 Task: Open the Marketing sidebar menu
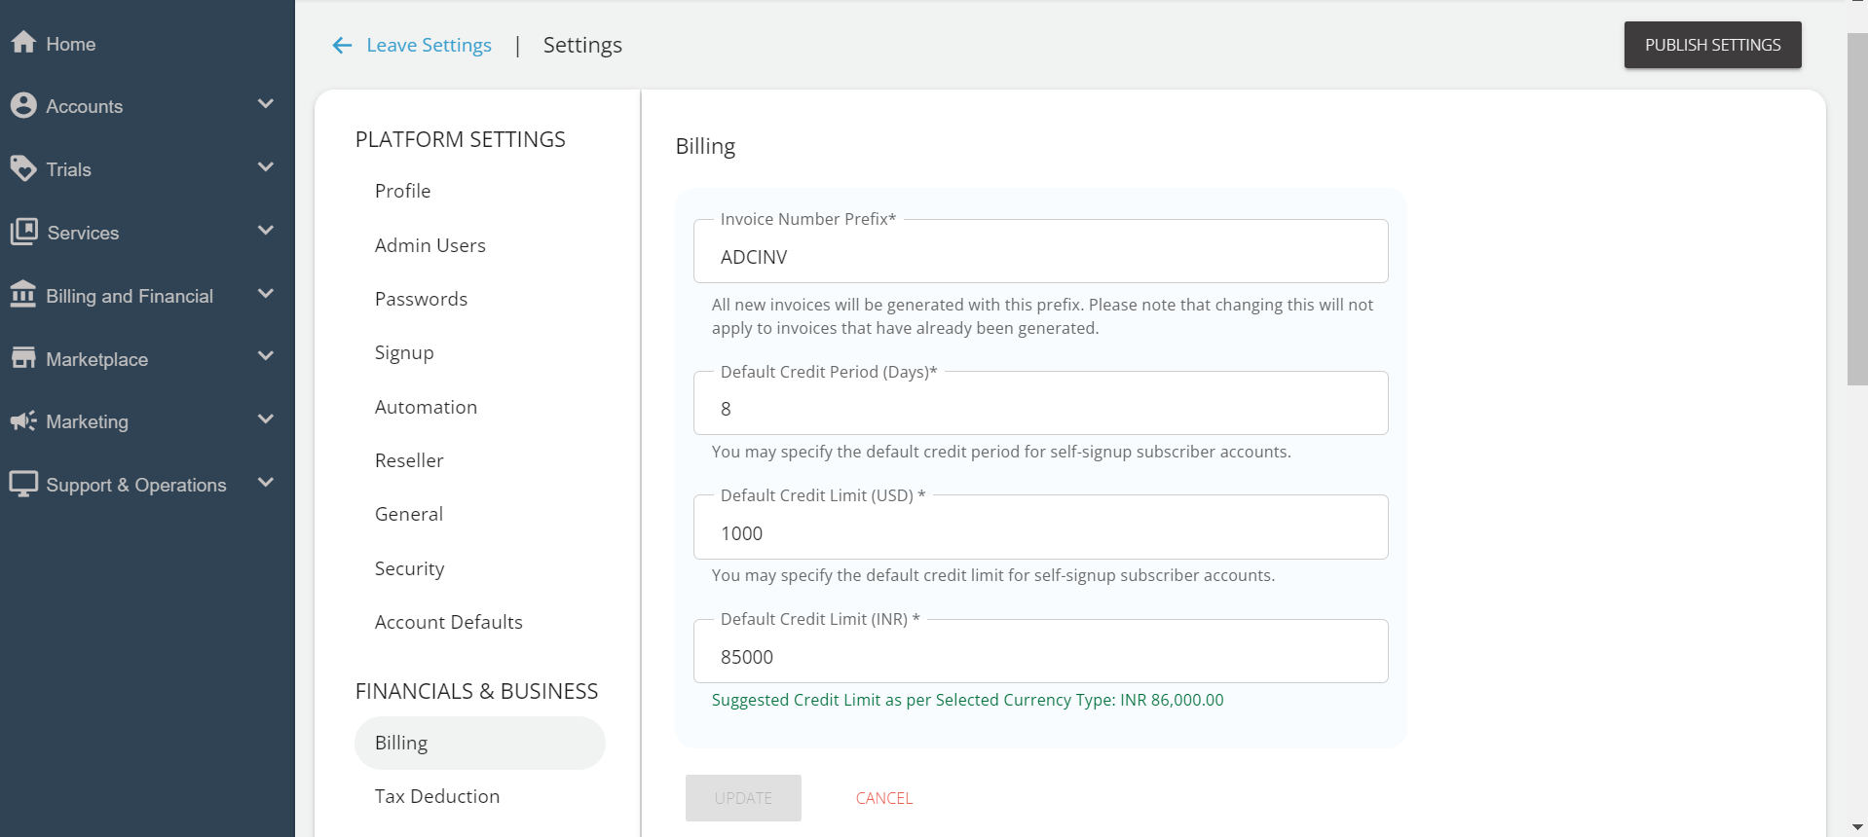click(x=147, y=421)
